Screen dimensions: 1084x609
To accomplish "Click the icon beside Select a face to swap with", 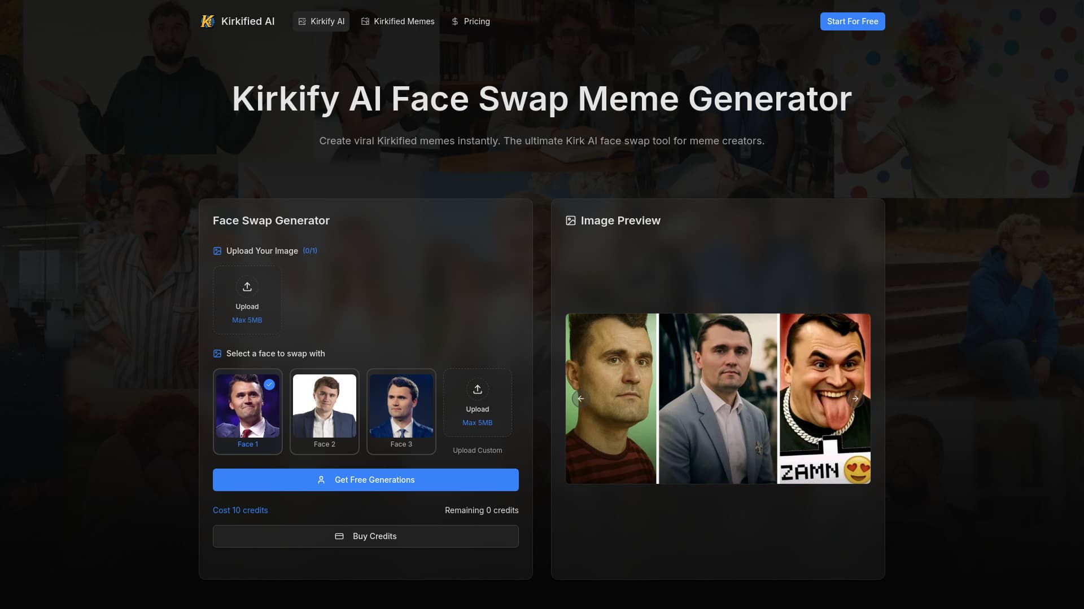I will pyautogui.click(x=217, y=354).
